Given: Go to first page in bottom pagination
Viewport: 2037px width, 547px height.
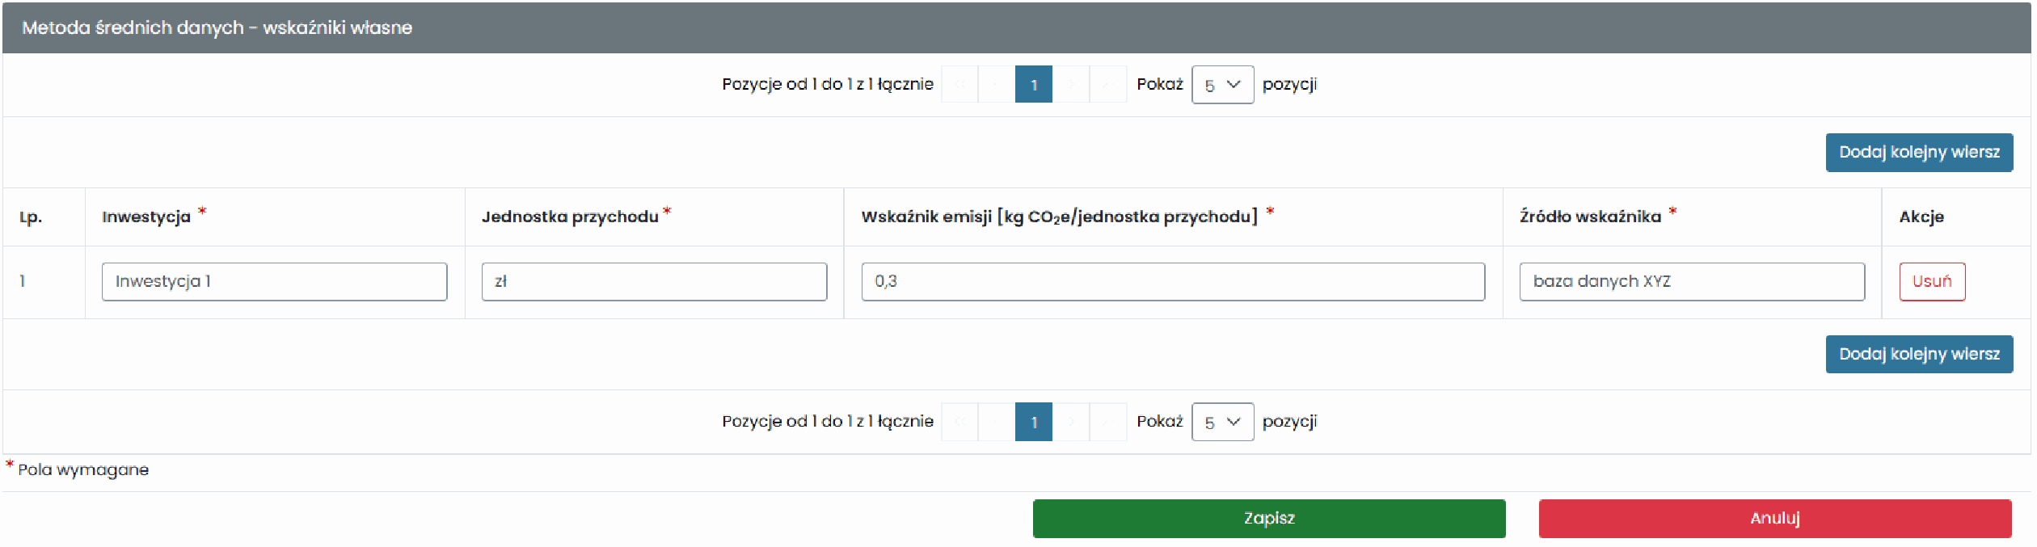Looking at the screenshot, I should 960,422.
